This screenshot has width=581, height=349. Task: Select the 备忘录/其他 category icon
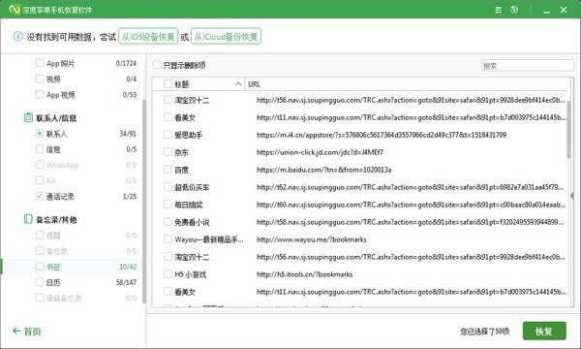point(28,219)
